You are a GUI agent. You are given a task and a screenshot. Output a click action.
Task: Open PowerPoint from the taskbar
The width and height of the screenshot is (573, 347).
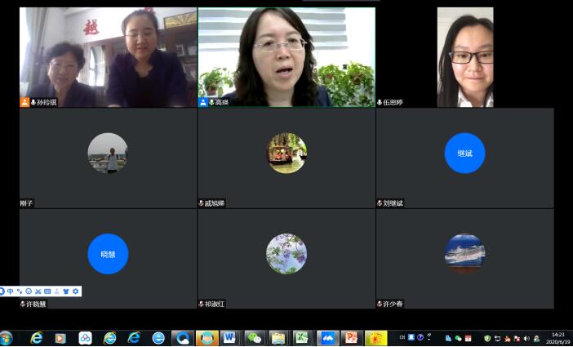coord(351,338)
